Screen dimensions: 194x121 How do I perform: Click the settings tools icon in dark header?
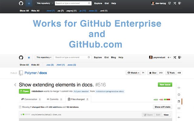point(175,3)
